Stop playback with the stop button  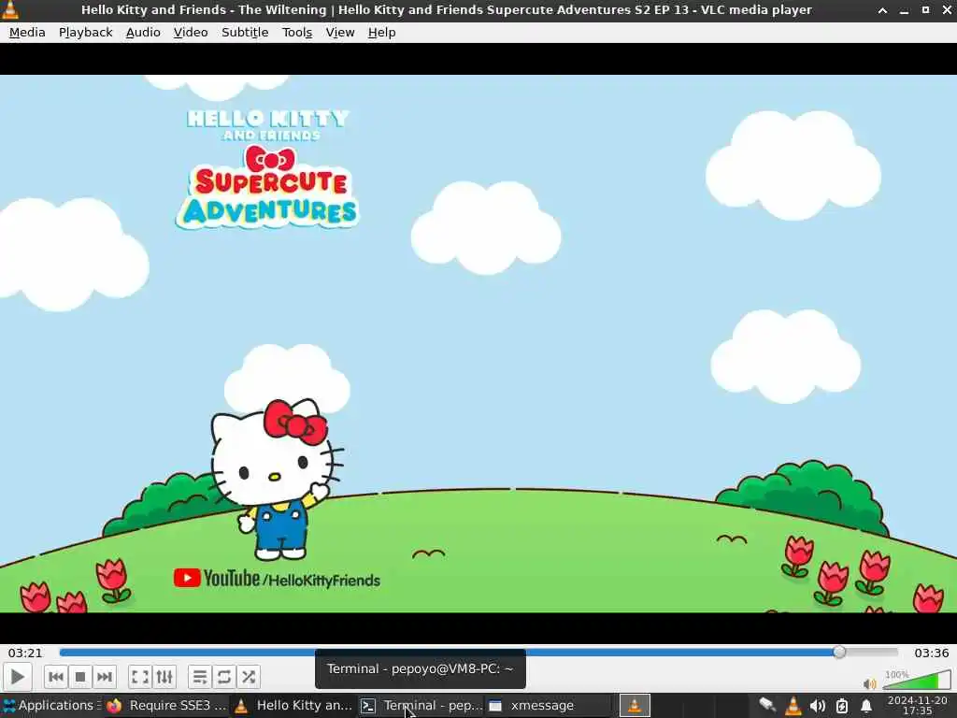tap(80, 677)
